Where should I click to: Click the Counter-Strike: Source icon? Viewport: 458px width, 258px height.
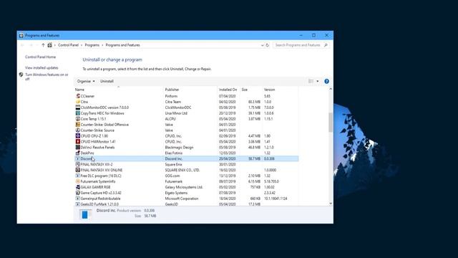78,130
